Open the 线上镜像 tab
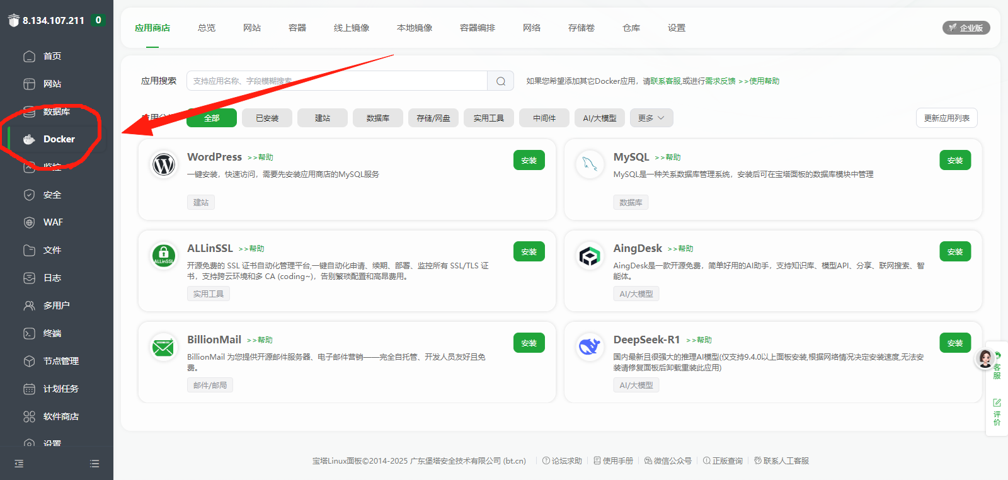Image resolution: width=1008 pixels, height=480 pixels. click(352, 28)
